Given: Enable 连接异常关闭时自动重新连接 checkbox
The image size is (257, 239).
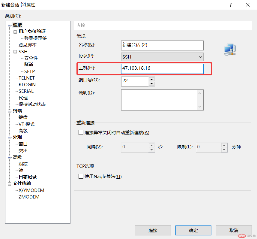Looking at the screenshot, I should pos(81,132).
